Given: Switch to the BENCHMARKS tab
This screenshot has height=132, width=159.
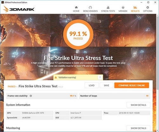Looking at the screenshot, I should point(90,11).
